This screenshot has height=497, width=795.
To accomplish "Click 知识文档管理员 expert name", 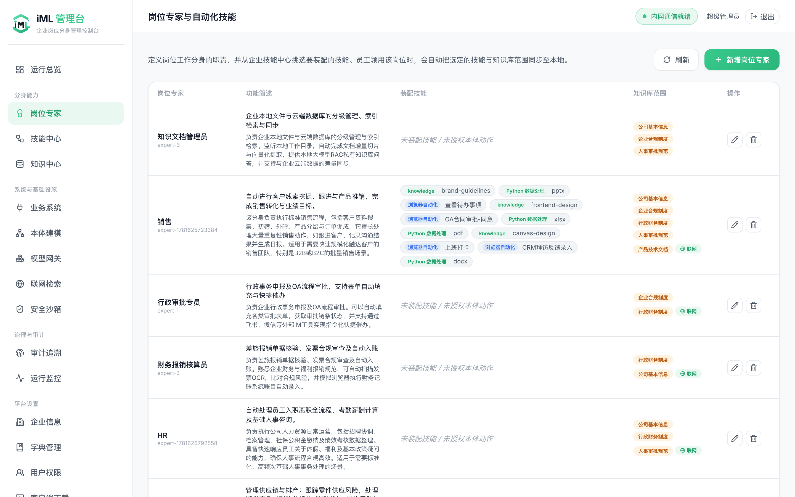I will [x=182, y=137].
